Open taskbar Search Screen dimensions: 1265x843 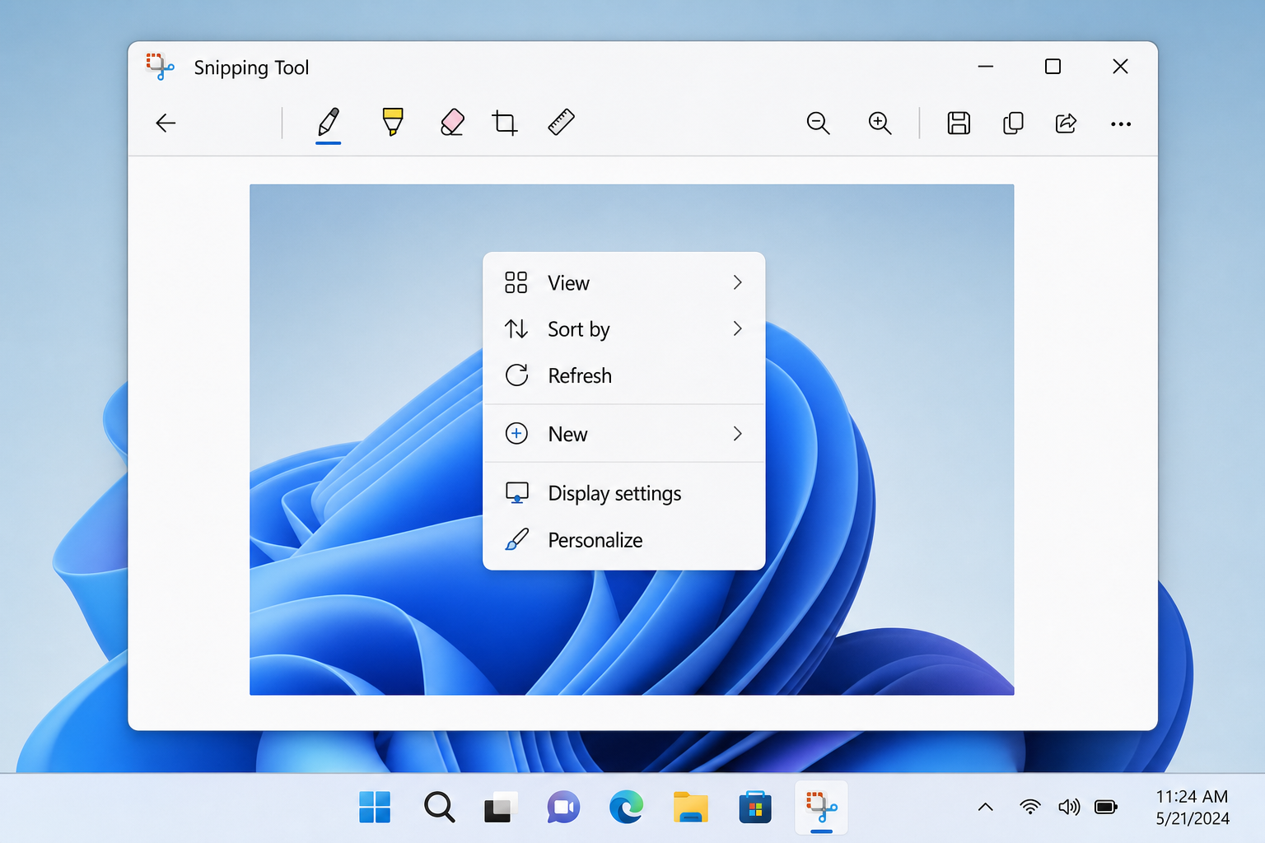click(439, 808)
